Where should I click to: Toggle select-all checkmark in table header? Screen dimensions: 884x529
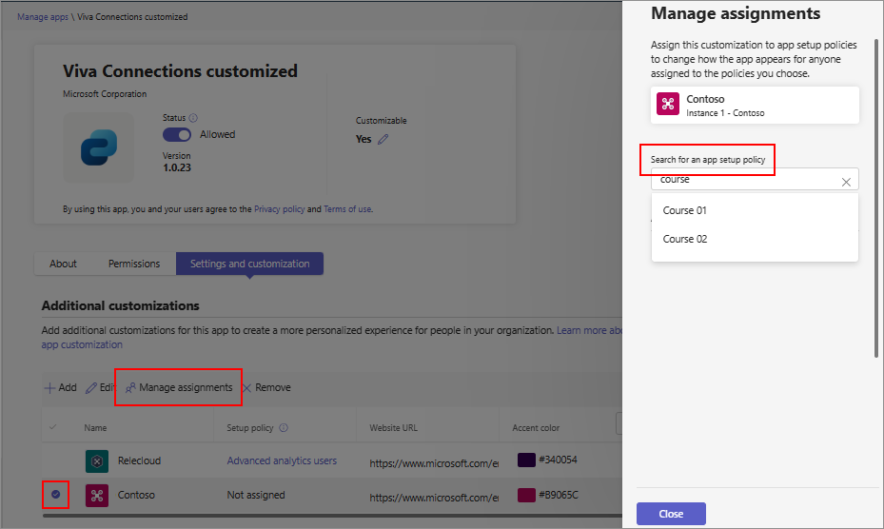pyautogui.click(x=53, y=427)
